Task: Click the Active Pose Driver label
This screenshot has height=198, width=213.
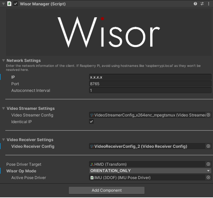Action: pyautogui.click(x=29, y=178)
